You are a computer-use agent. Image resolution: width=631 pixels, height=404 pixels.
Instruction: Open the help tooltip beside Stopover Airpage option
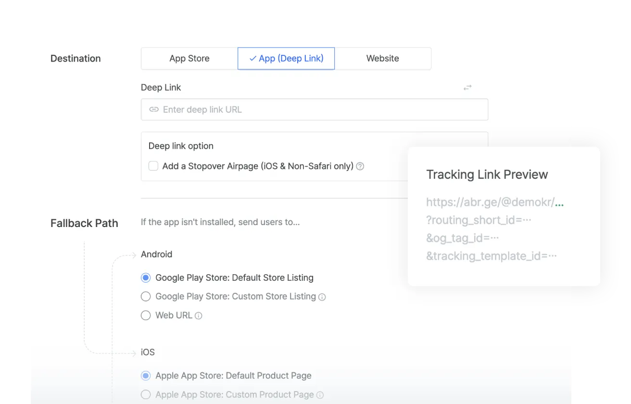click(x=360, y=166)
